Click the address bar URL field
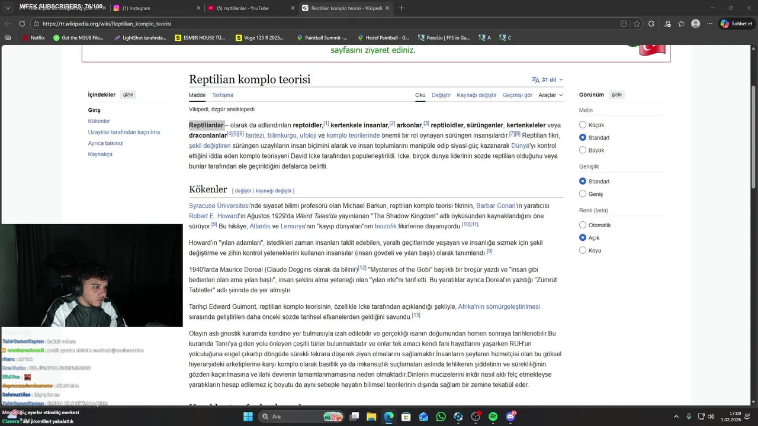The image size is (758, 426). [326, 24]
